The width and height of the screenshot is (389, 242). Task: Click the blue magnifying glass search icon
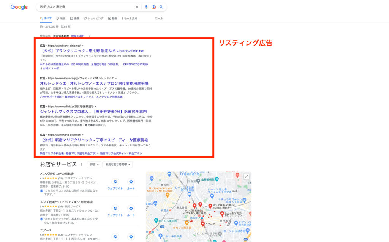click(161, 7)
